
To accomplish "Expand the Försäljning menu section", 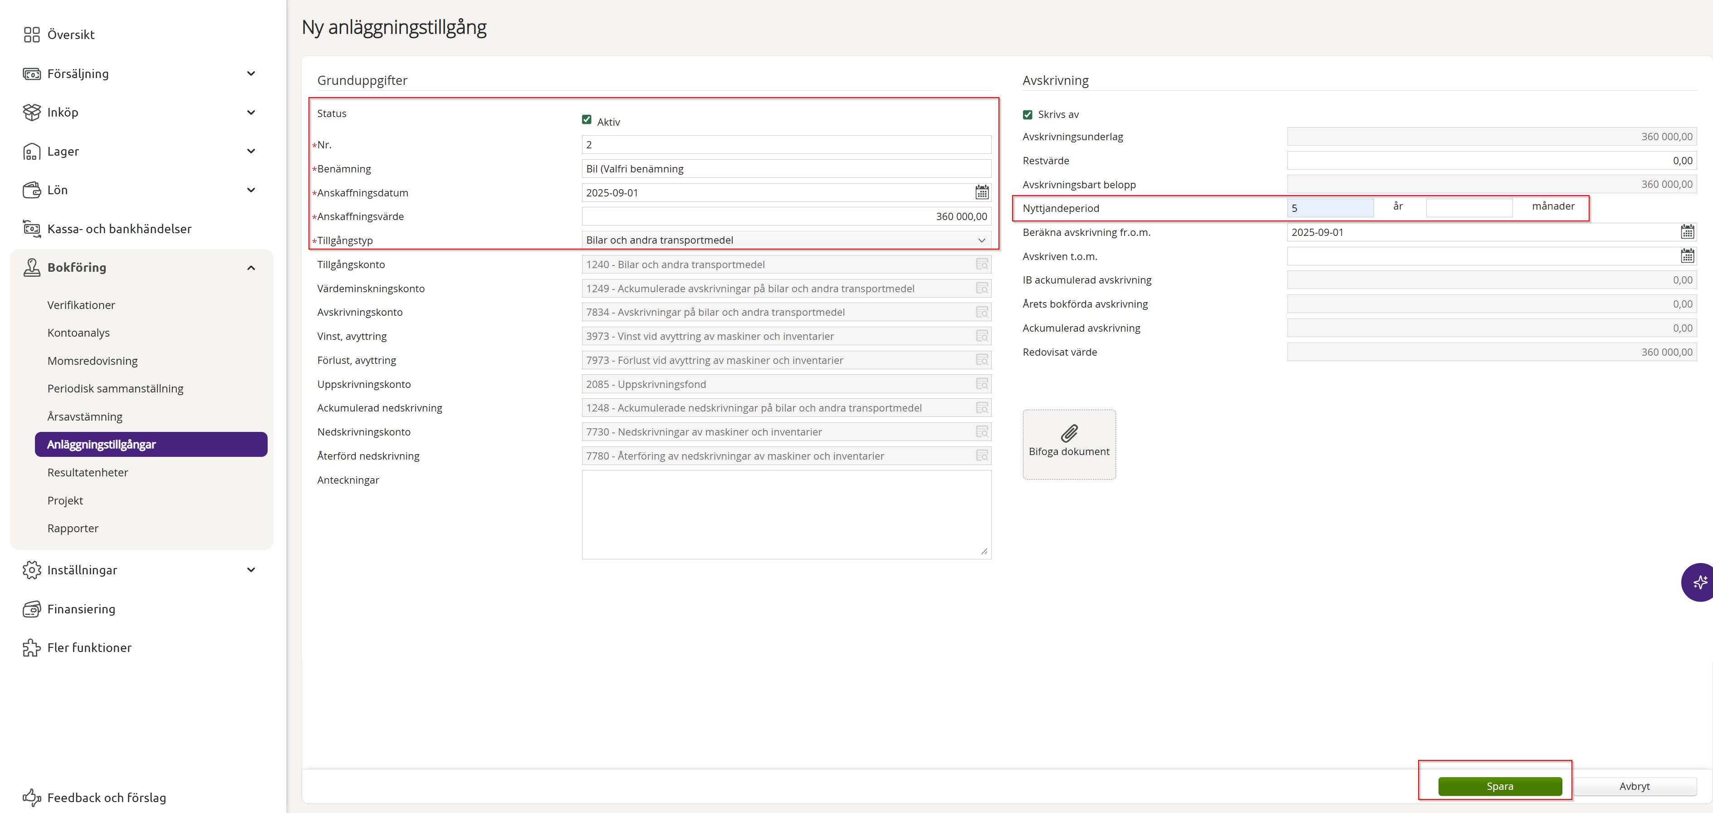I will click(x=251, y=74).
